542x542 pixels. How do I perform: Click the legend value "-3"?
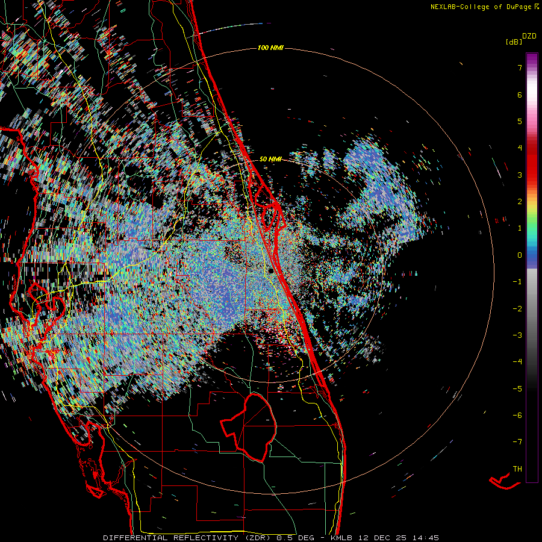517,335
